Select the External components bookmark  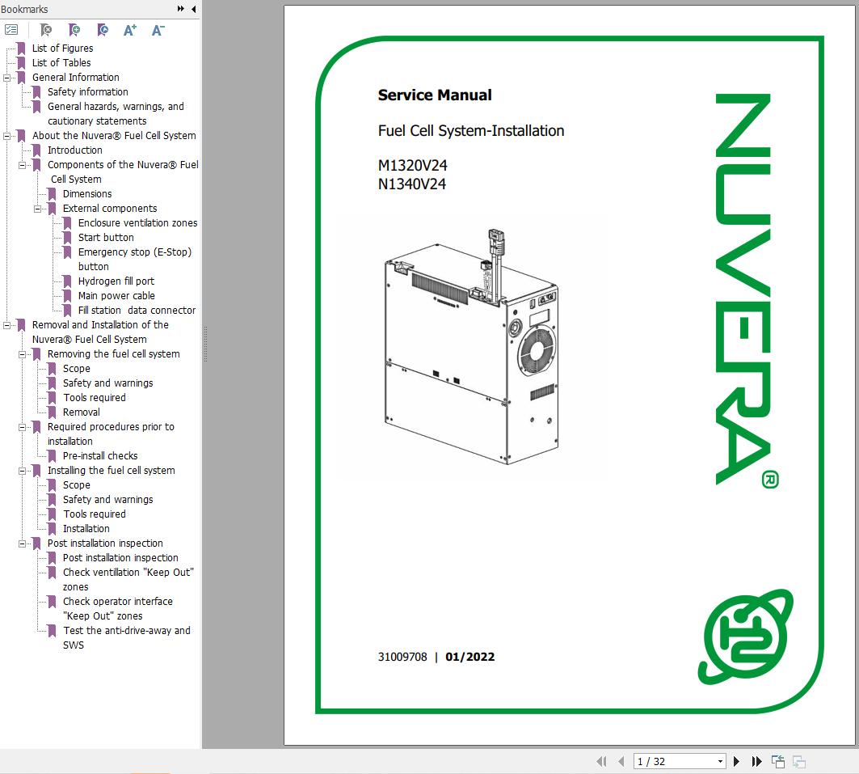(x=110, y=209)
